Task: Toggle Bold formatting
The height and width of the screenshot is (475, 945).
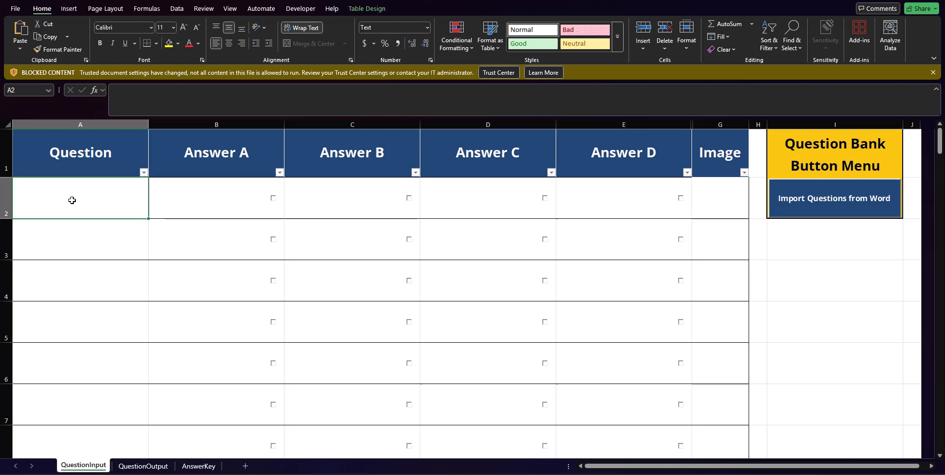Action: click(x=100, y=43)
